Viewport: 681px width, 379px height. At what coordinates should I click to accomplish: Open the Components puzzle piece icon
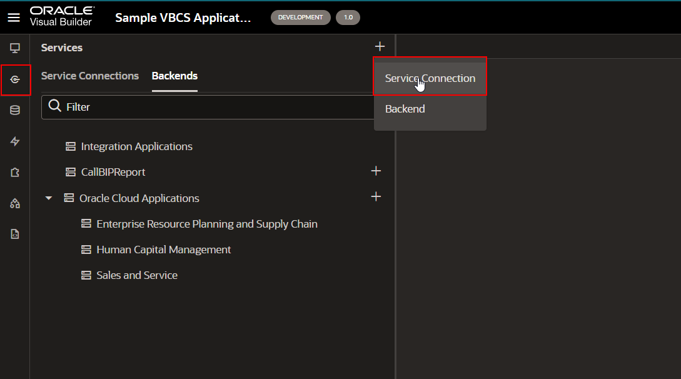pos(15,173)
